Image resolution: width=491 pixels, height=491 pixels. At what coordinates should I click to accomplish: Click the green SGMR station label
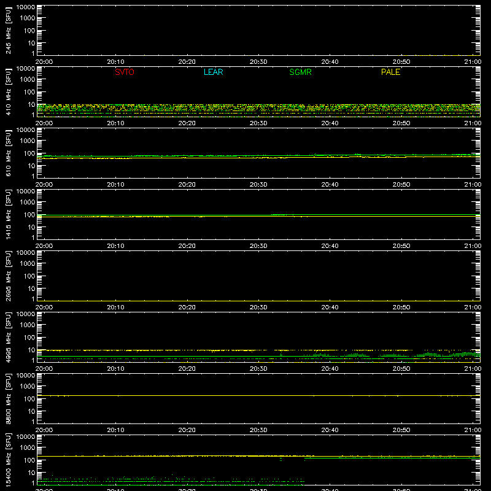tap(300, 72)
